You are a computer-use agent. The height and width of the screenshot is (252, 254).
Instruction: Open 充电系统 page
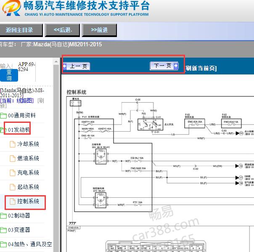(28, 172)
